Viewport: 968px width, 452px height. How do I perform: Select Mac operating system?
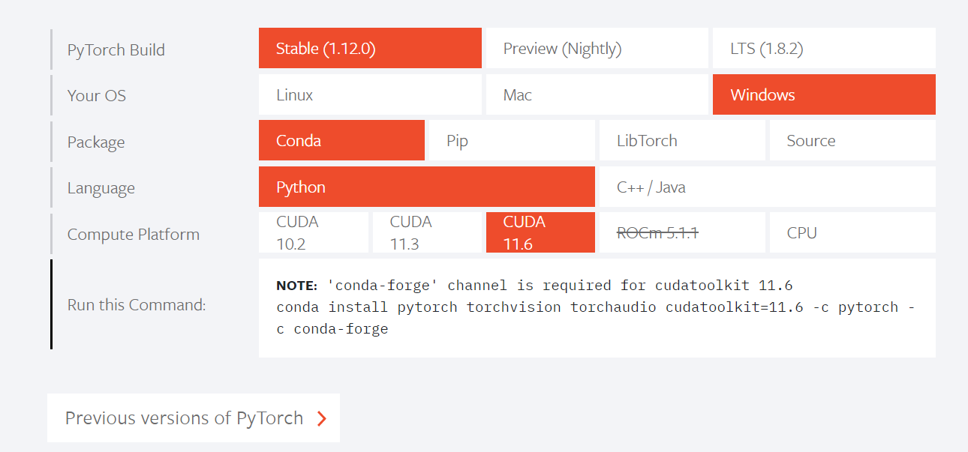click(x=597, y=95)
